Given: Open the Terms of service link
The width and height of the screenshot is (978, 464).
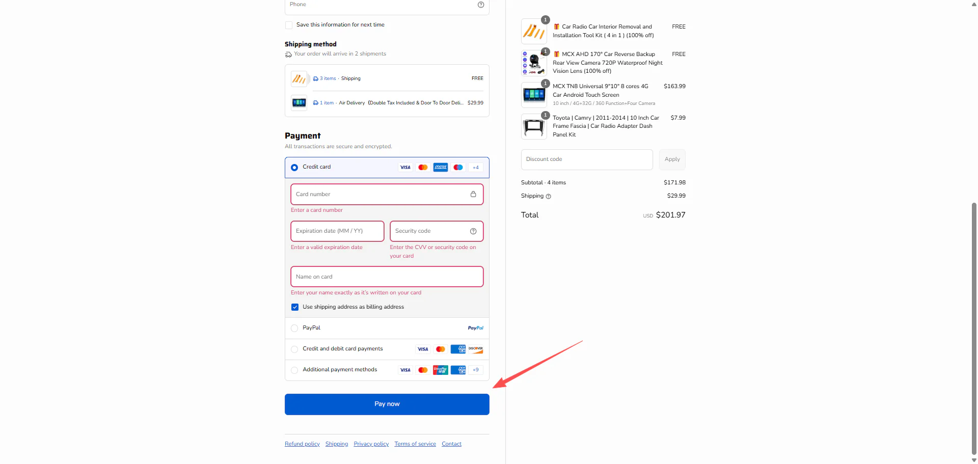Looking at the screenshot, I should tap(415, 444).
